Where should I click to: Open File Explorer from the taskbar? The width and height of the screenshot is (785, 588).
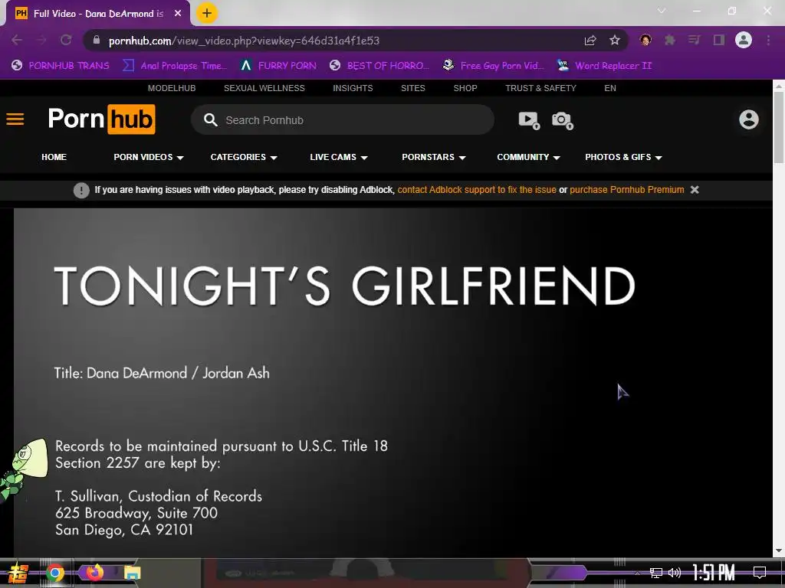[133, 573]
